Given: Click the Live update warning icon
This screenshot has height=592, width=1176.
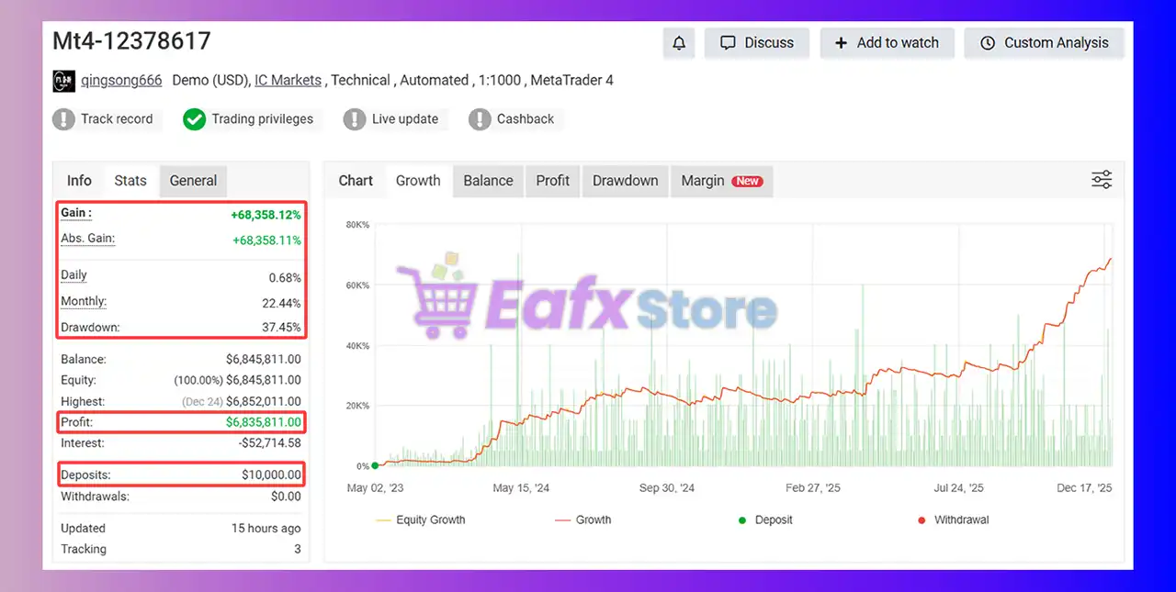Looking at the screenshot, I should (x=355, y=119).
